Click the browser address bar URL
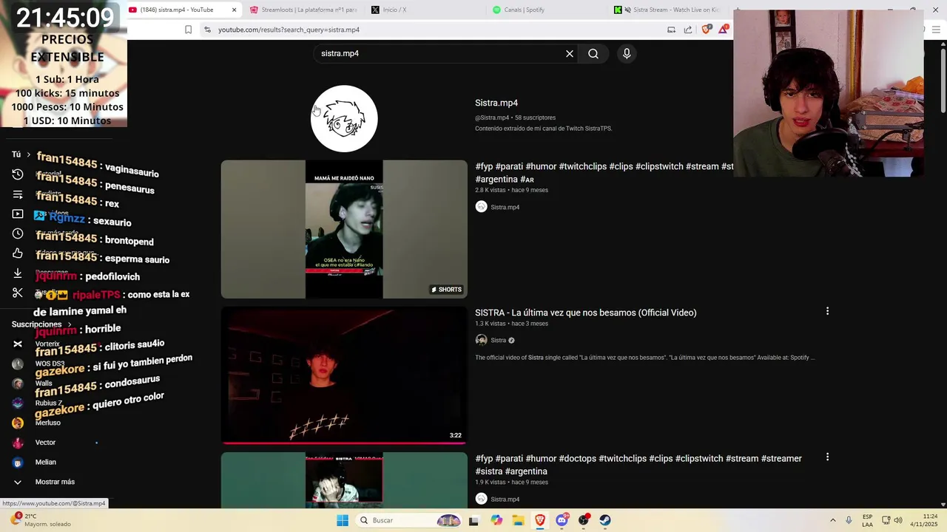 coord(289,30)
